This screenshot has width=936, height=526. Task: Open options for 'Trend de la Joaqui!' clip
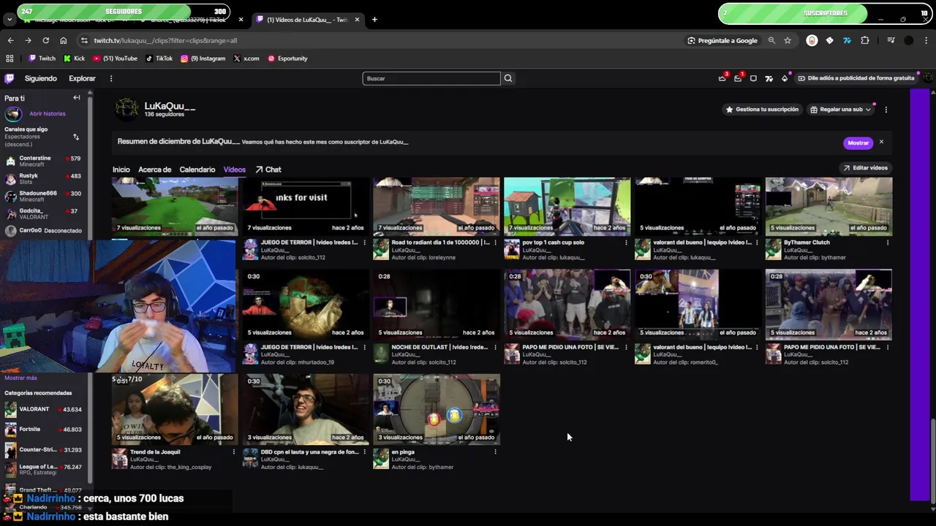pyautogui.click(x=233, y=451)
